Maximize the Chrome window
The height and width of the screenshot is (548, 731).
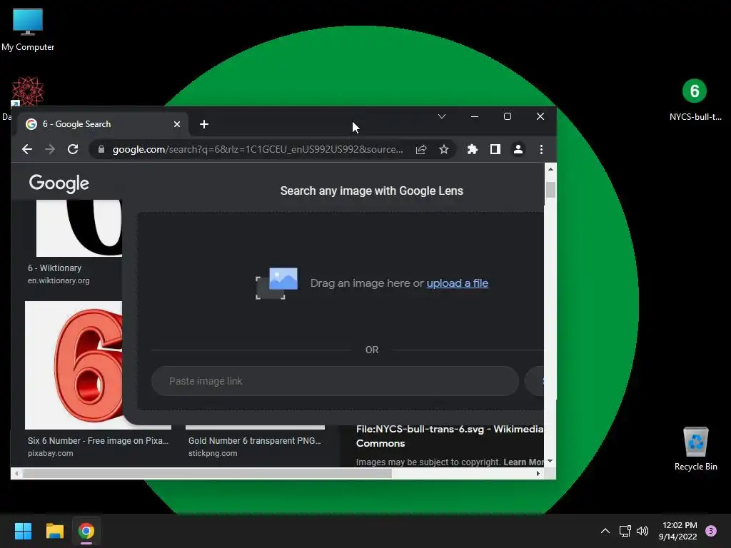(508, 116)
